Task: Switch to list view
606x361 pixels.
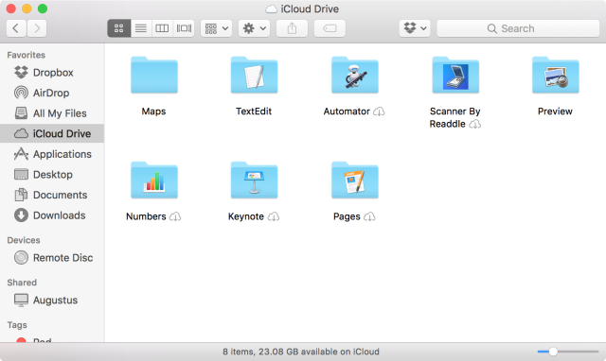Action: point(141,28)
